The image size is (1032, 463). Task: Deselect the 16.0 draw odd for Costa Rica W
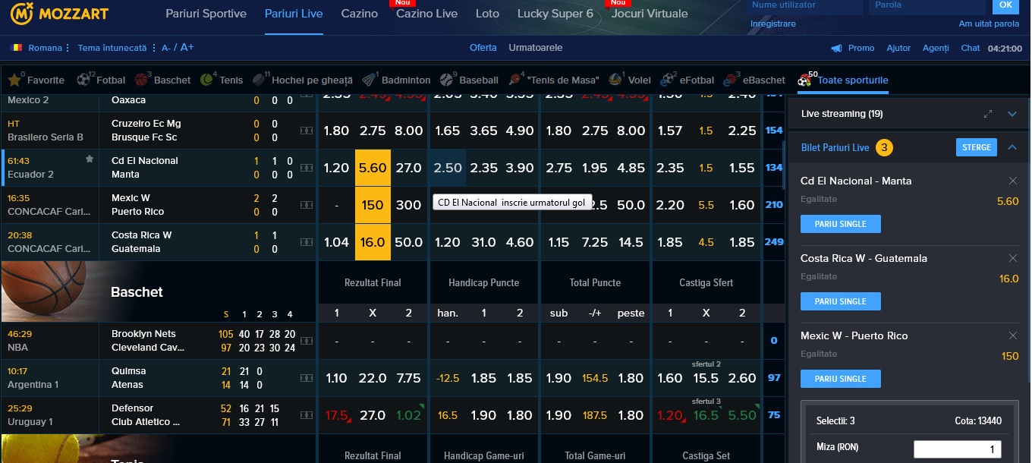373,242
